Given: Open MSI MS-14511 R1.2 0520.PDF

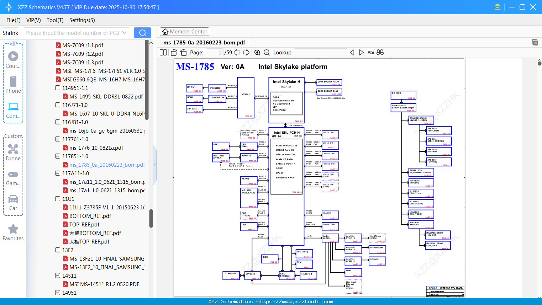Looking at the screenshot, I should pyautogui.click(x=104, y=284).
